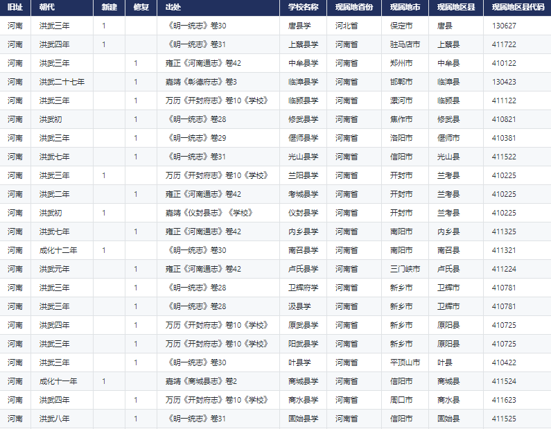Select the school name cell 内乡县学

[x=304, y=231]
